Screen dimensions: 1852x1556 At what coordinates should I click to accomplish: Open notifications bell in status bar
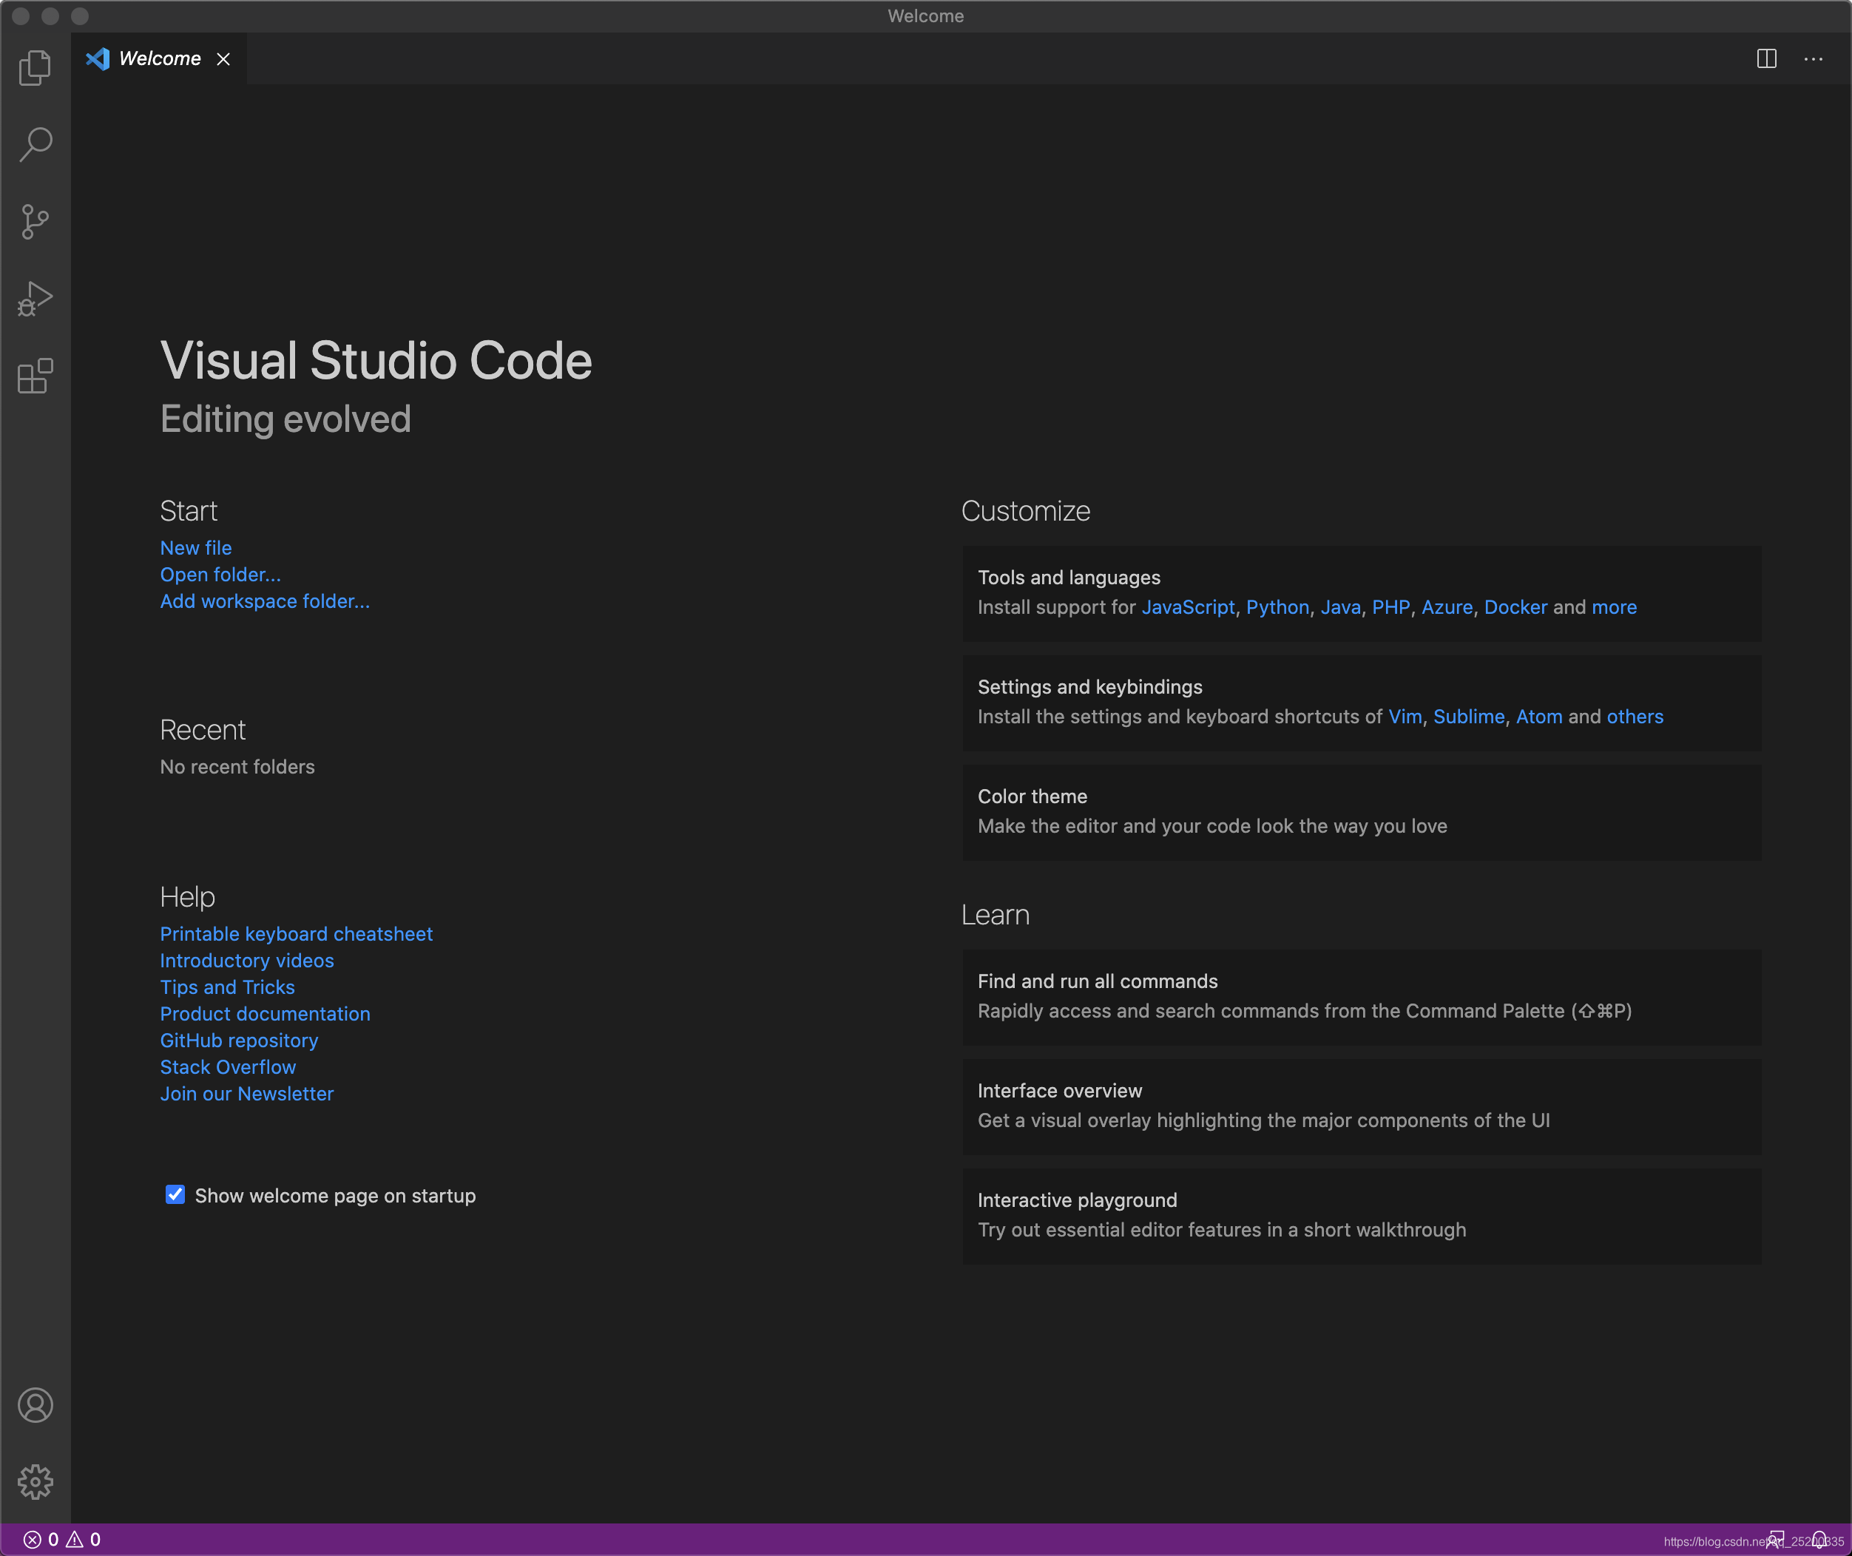coord(1819,1539)
